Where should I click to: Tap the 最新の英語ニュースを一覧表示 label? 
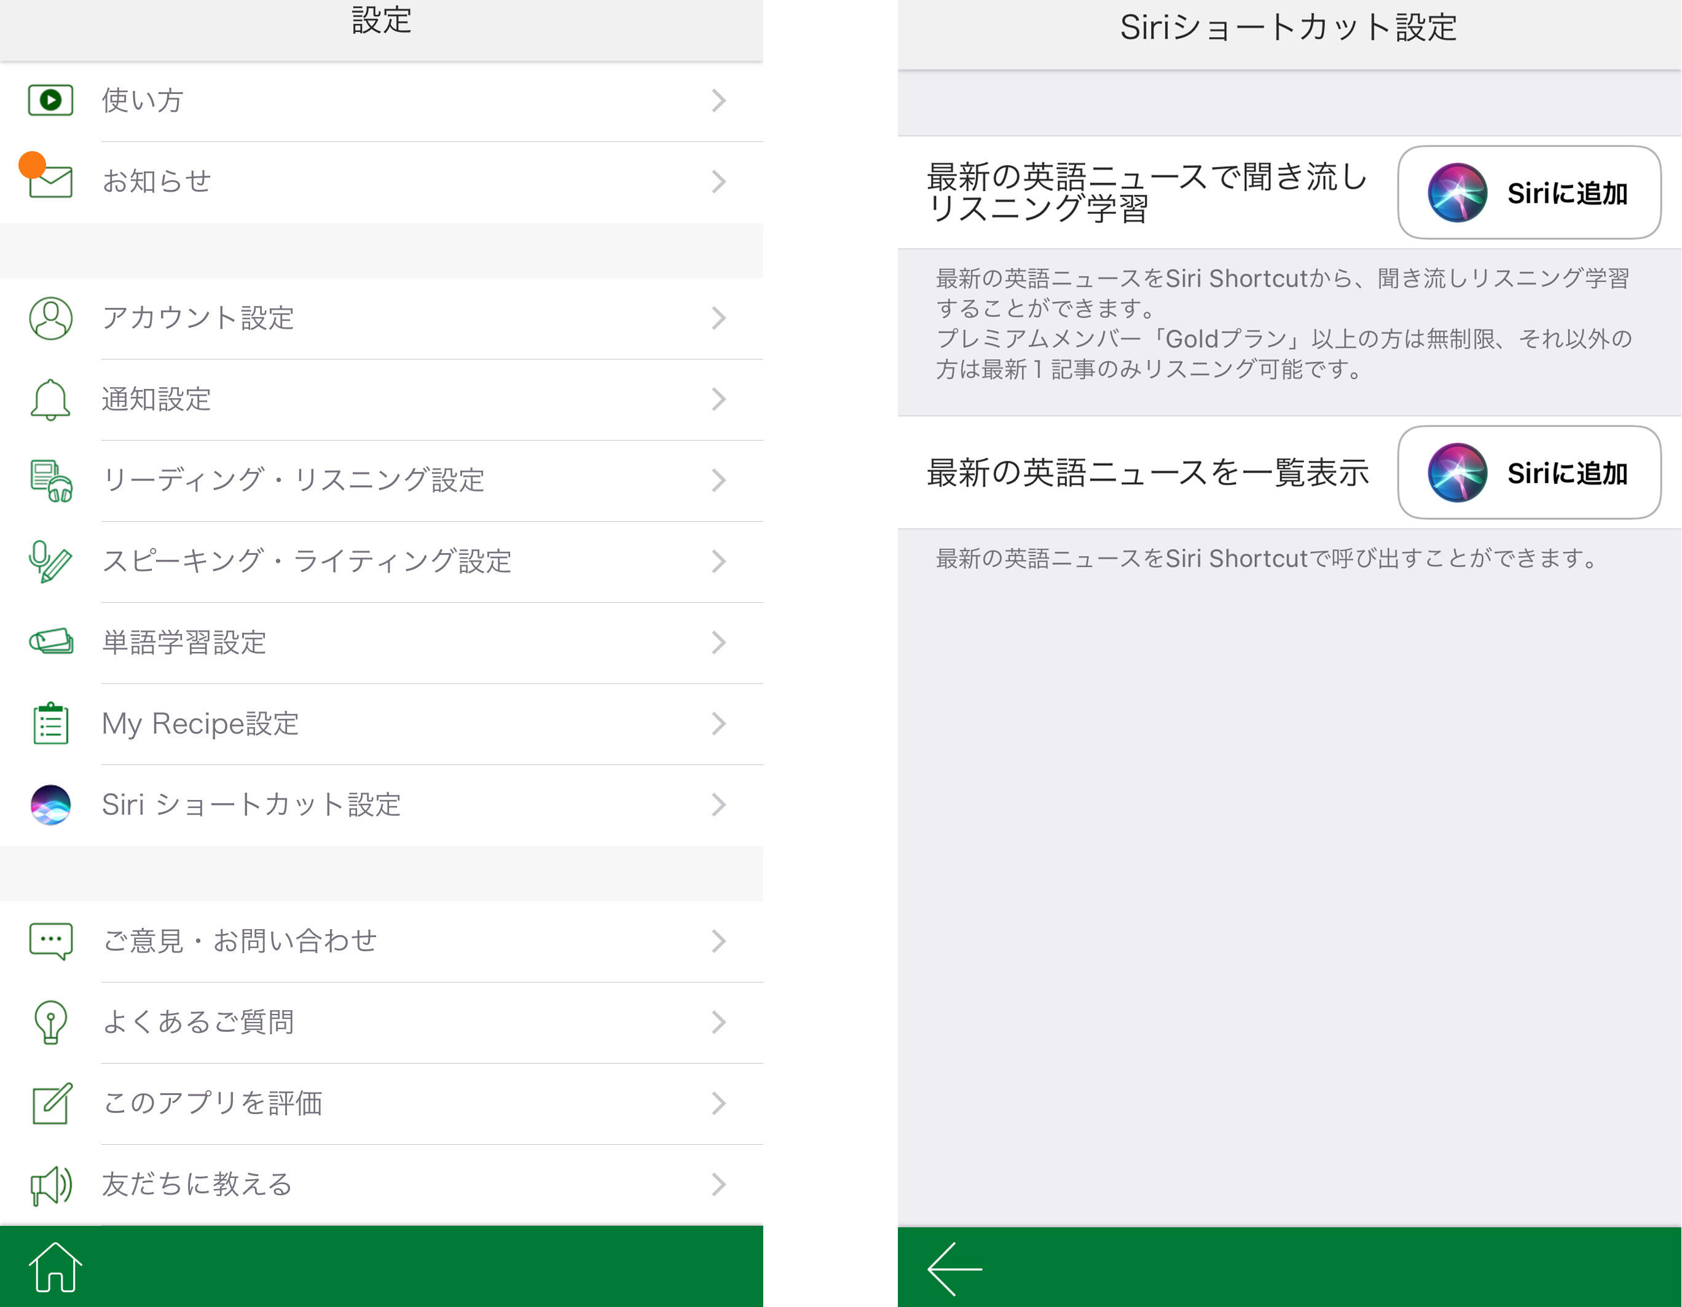point(1147,473)
